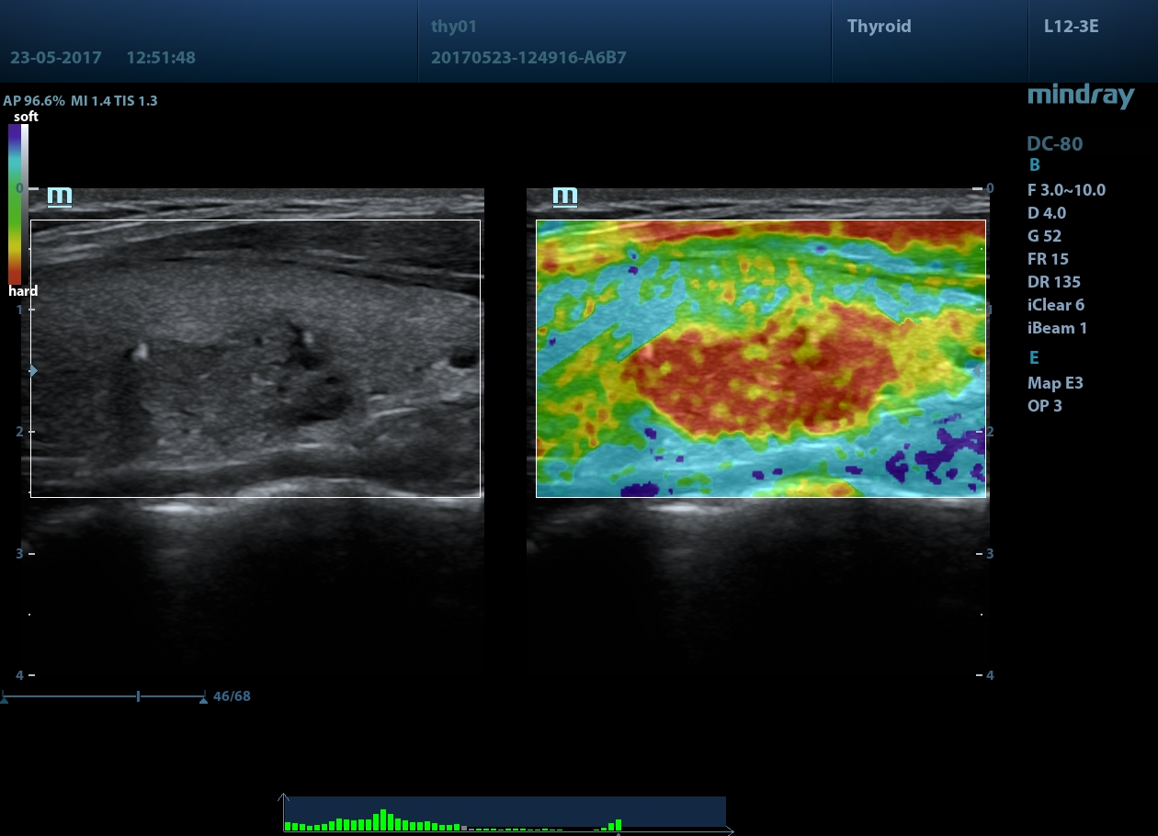Click the frequency parameter F 3.0~10.0
Screen dimensions: 1158x836
pyautogui.click(x=1066, y=190)
